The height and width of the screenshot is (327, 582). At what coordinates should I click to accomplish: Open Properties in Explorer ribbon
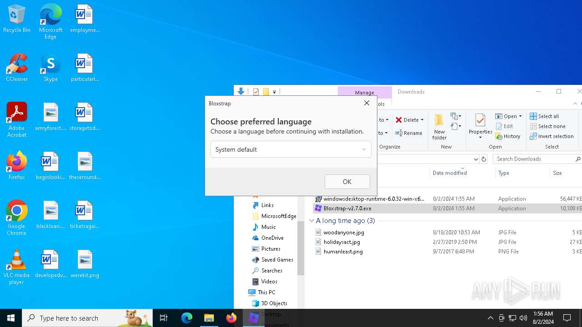(481, 126)
